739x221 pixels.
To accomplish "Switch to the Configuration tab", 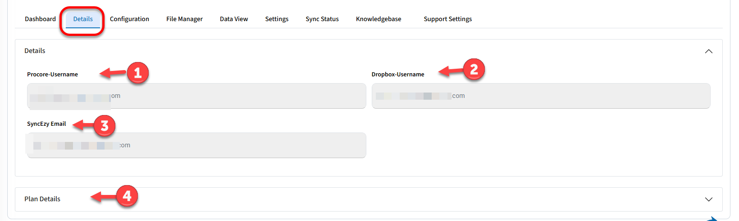I will (x=129, y=19).
